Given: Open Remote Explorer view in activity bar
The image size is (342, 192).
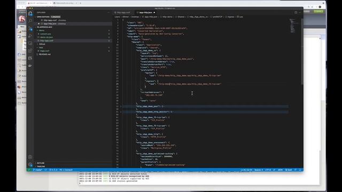Looking at the screenshot, I should click(x=30, y=43).
